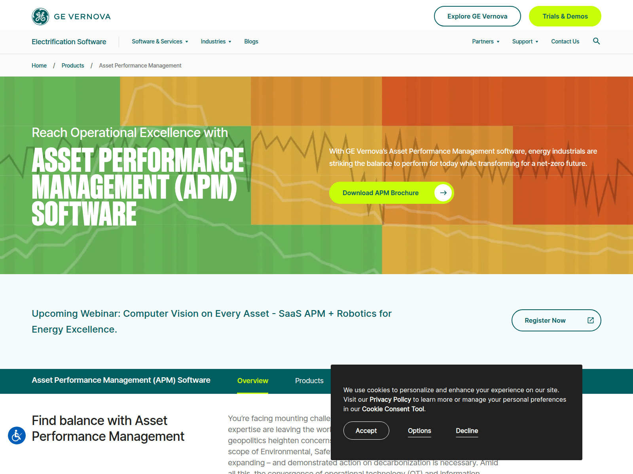Select the Overview tab
Image resolution: width=633 pixels, height=474 pixels.
click(x=252, y=381)
